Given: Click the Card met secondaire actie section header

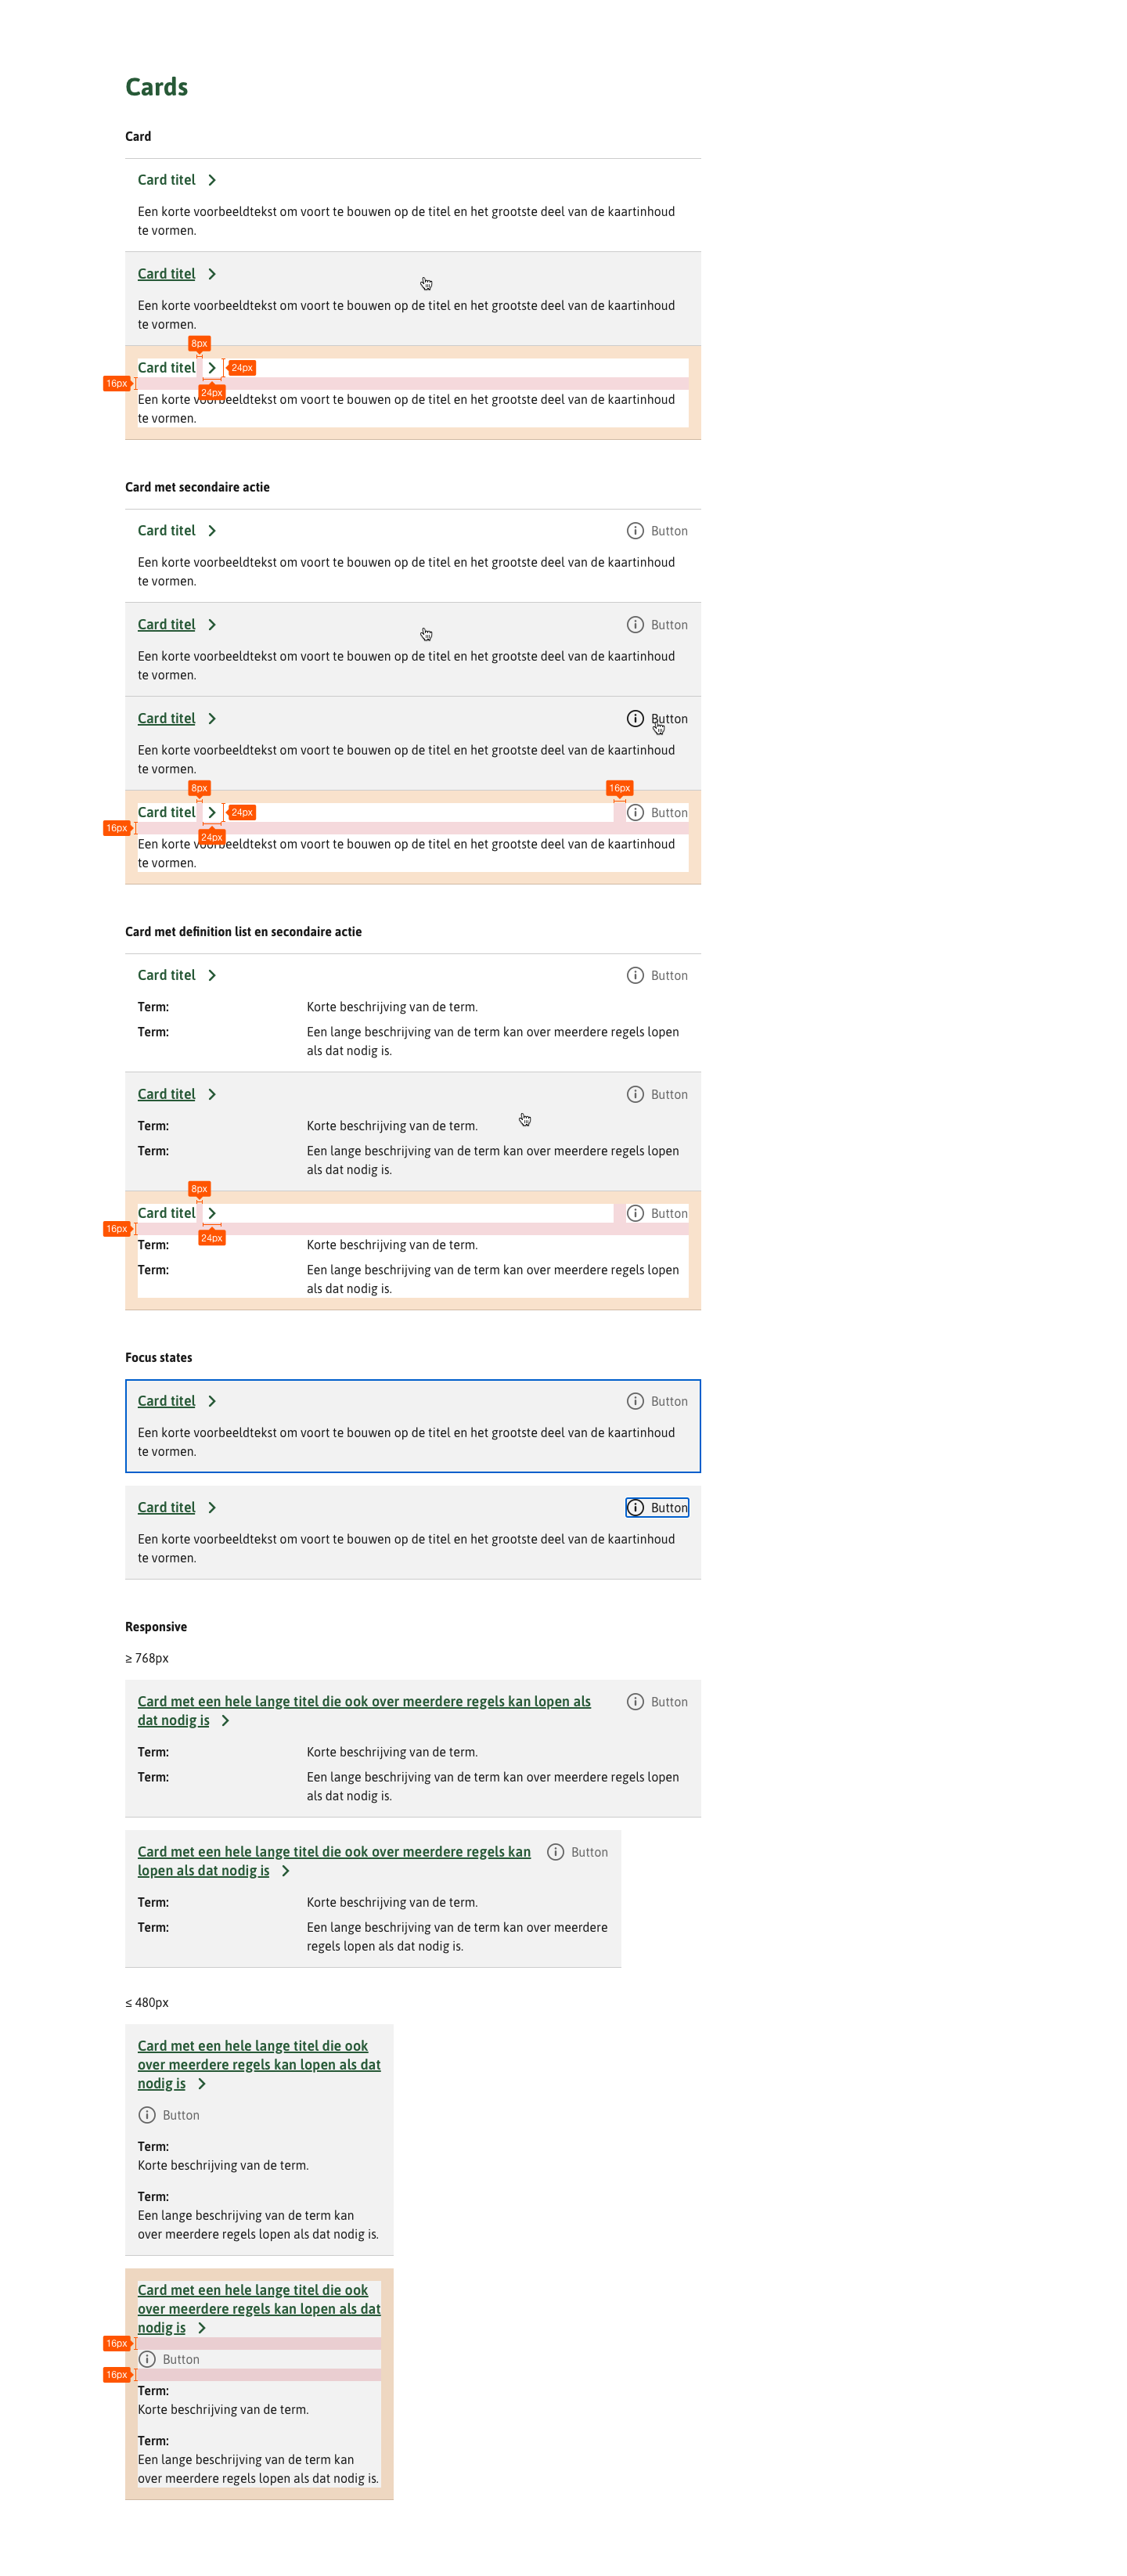Looking at the screenshot, I should (x=197, y=487).
